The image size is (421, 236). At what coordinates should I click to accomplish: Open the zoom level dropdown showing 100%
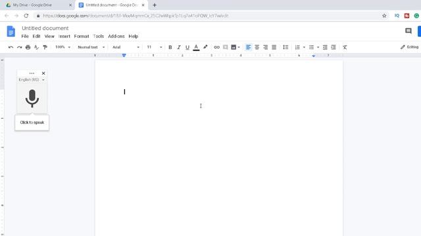click(x=62, y=47)
